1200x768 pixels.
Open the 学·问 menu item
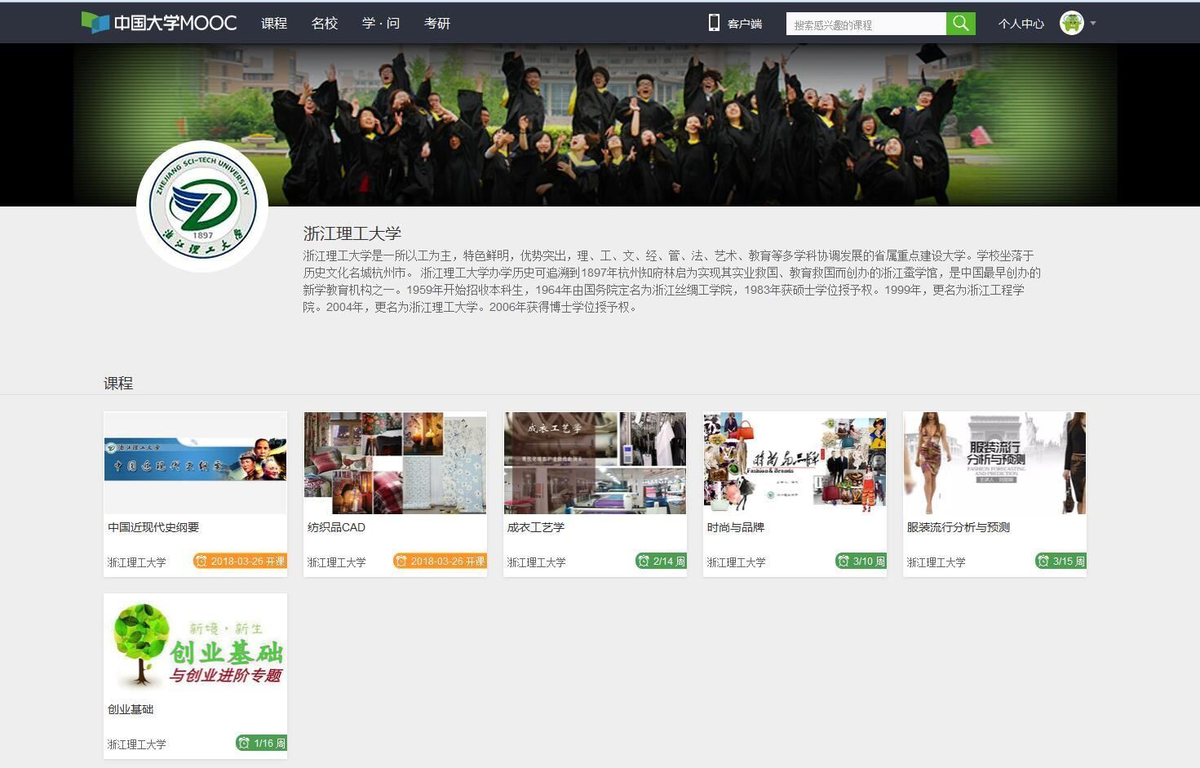(x=381, y=23)
